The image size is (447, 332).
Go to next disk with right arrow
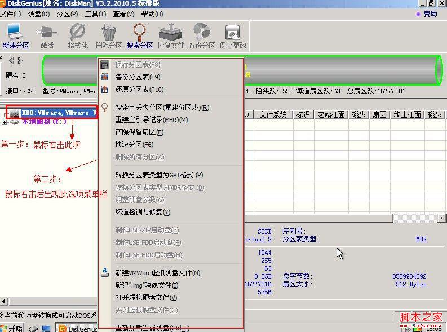20,60
